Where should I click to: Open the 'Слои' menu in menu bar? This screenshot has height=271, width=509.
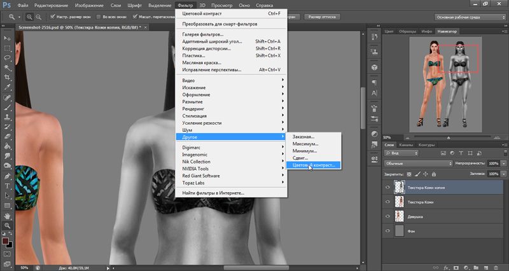pyautogui.click(x=116, y=5)
